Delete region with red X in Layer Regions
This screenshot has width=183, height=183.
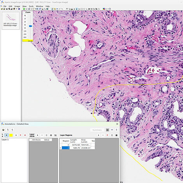point(107,135)
